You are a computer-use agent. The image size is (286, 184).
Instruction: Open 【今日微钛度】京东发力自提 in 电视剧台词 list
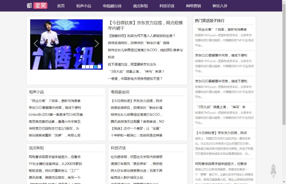point(137,101)
